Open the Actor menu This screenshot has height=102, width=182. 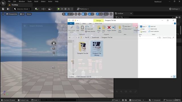50,1
